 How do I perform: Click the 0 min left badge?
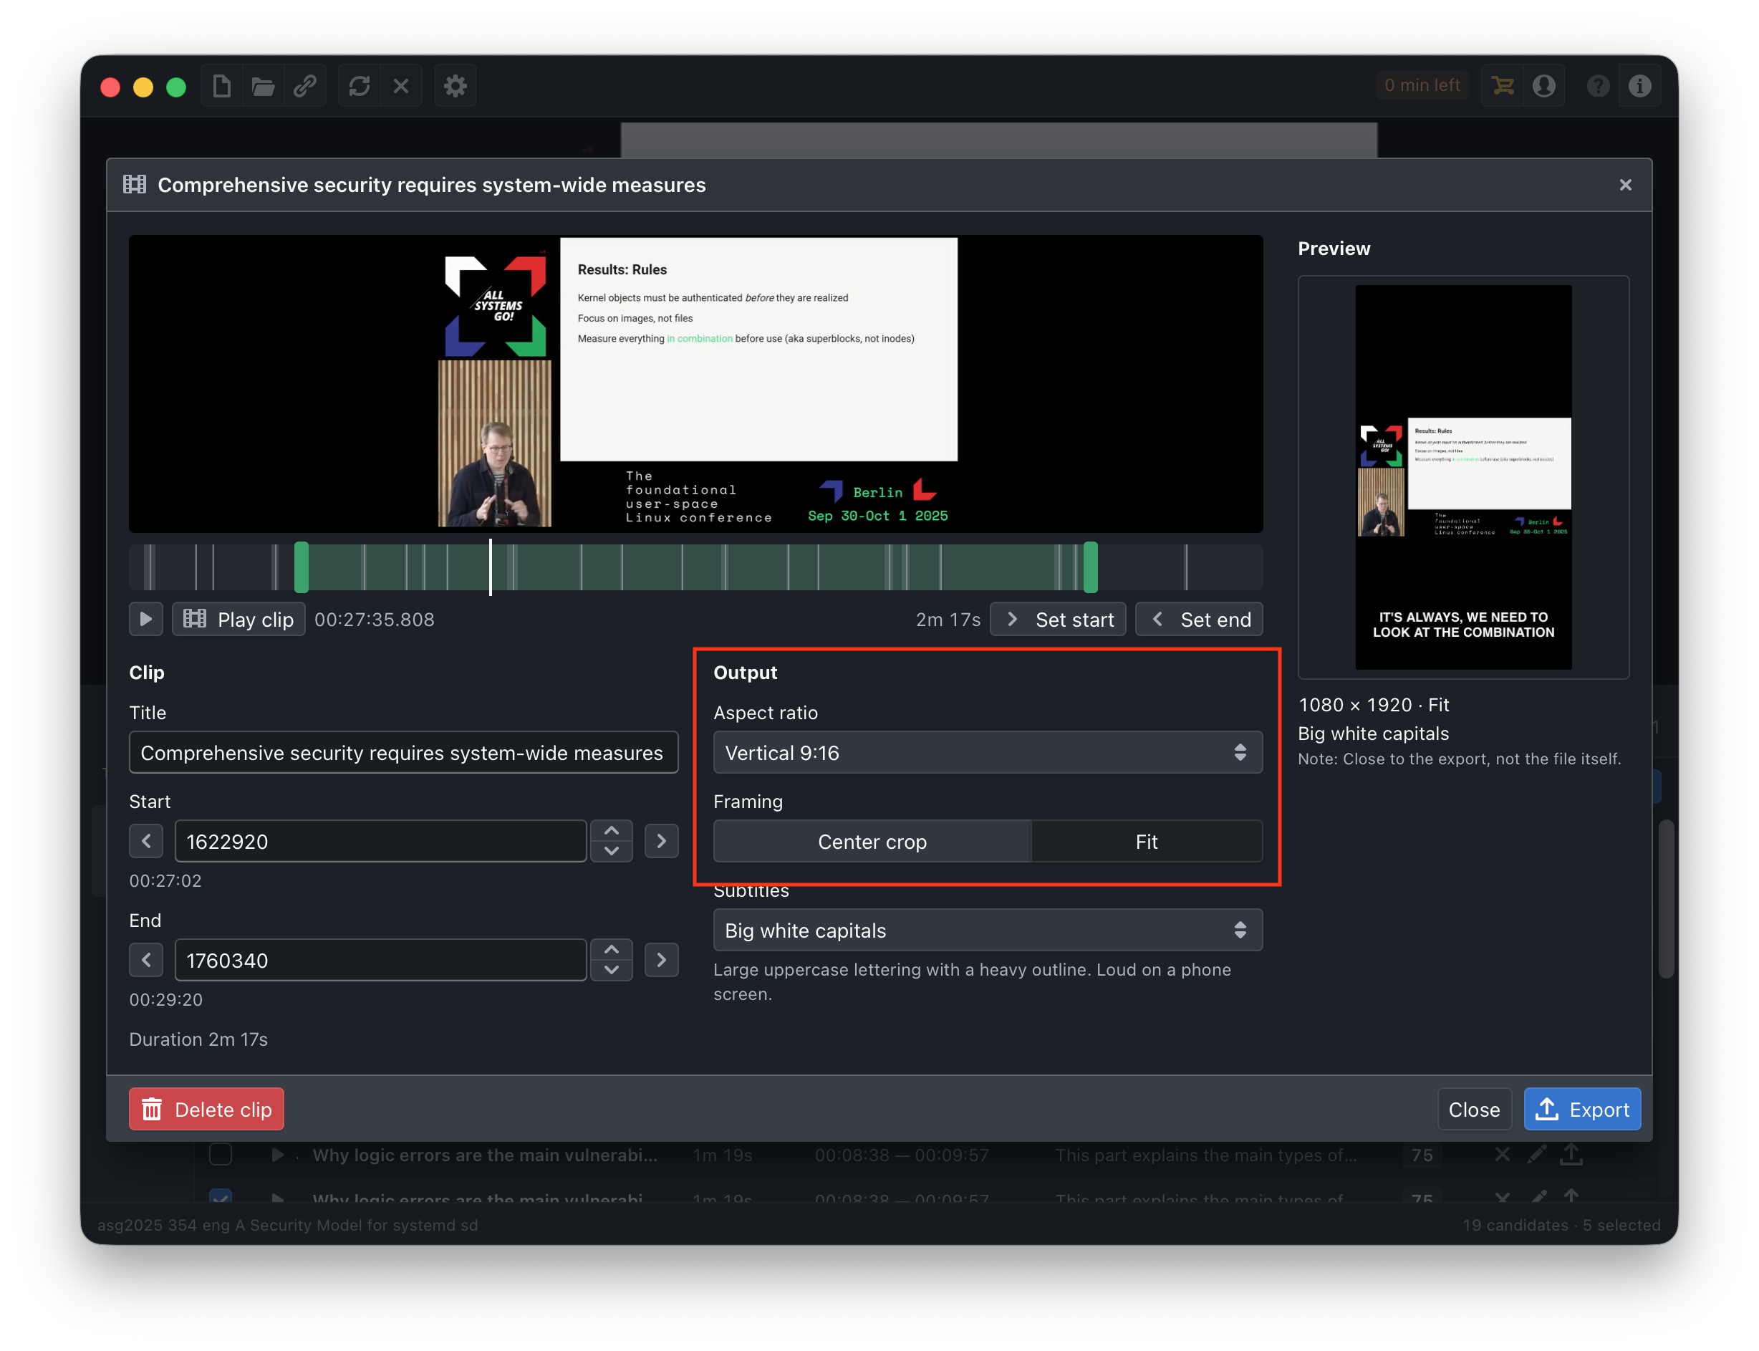click(x=1422, y=85)
